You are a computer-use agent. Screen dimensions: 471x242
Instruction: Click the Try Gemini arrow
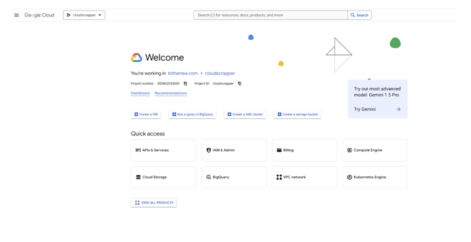398,109
